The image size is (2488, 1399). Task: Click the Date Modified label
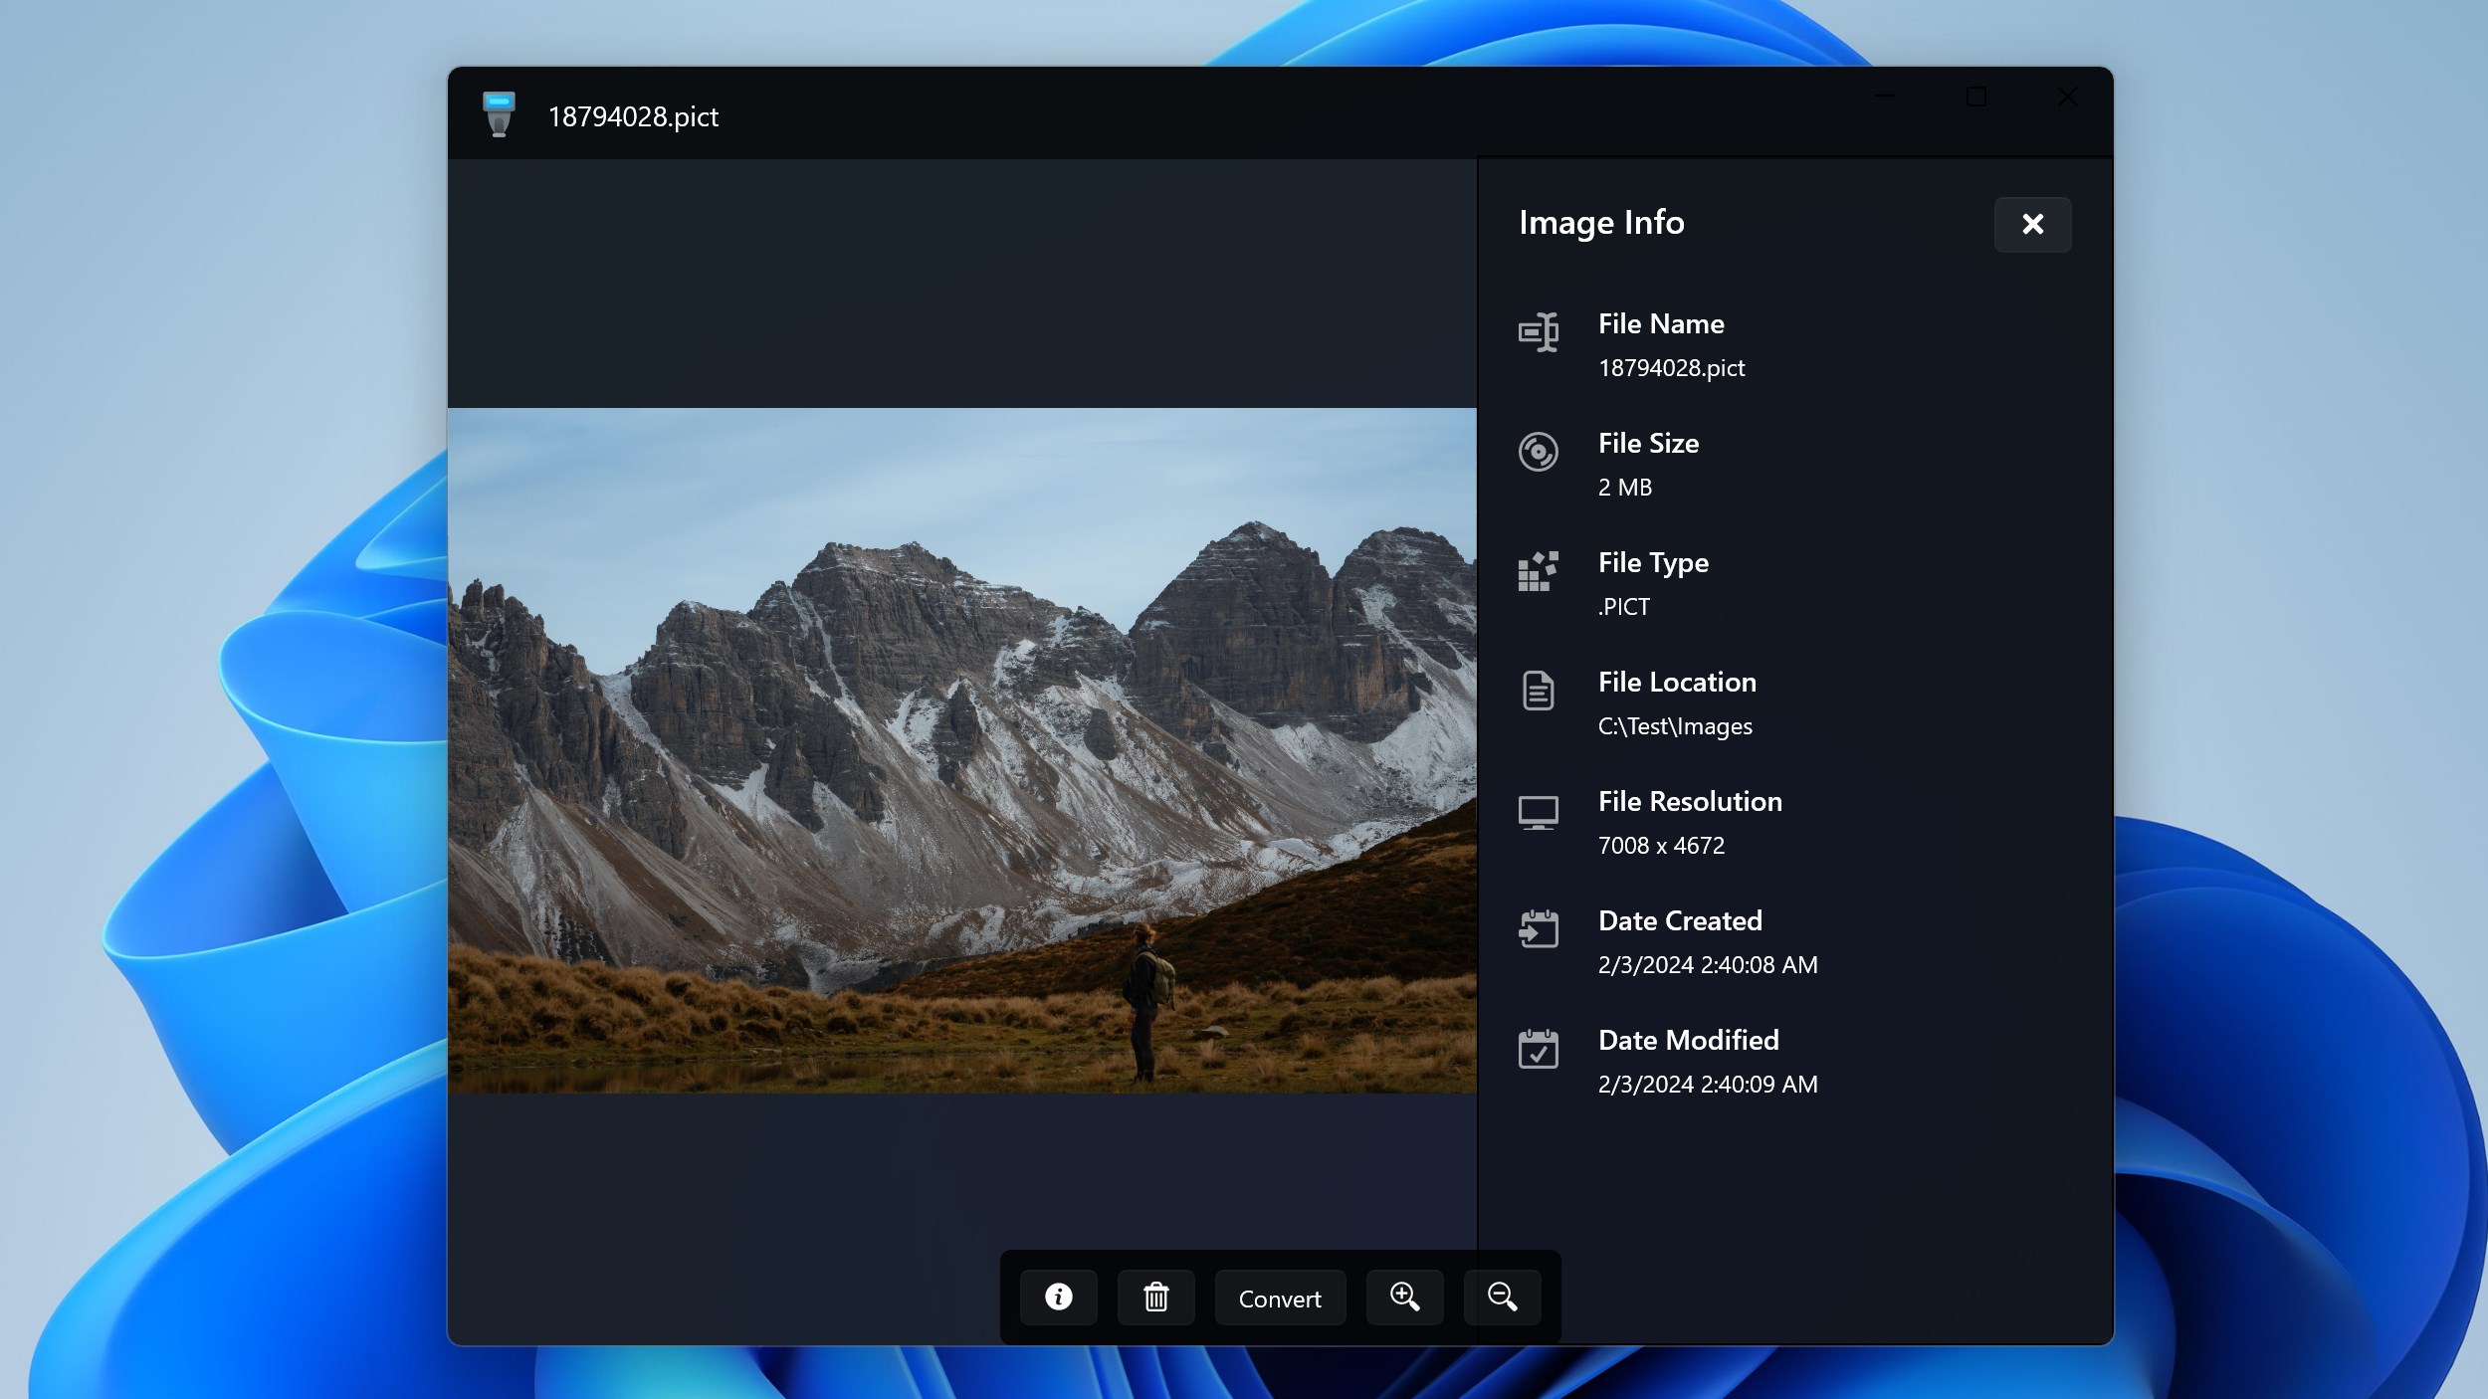pyautogui.click(x=1688, y=1041)
